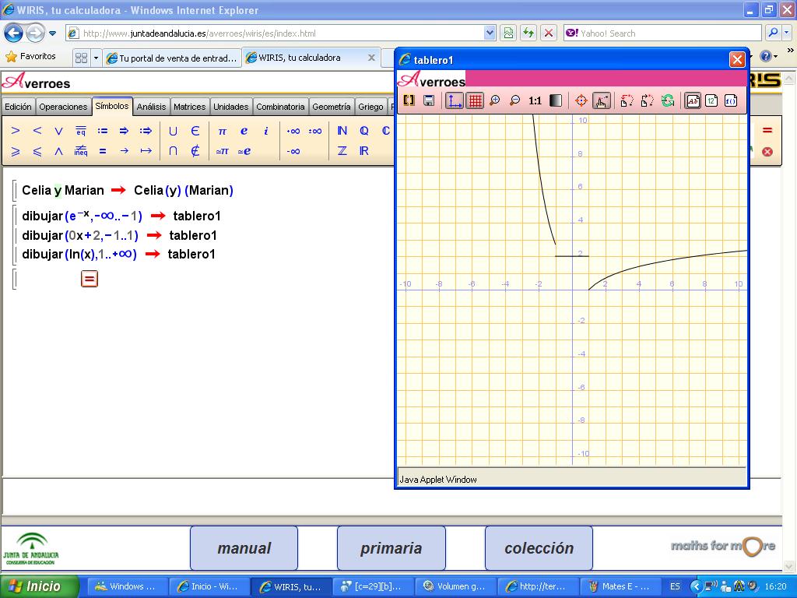Screen dimensions: 797x598
Task: Open the Edición tab
Action: (x=19, y=107)
